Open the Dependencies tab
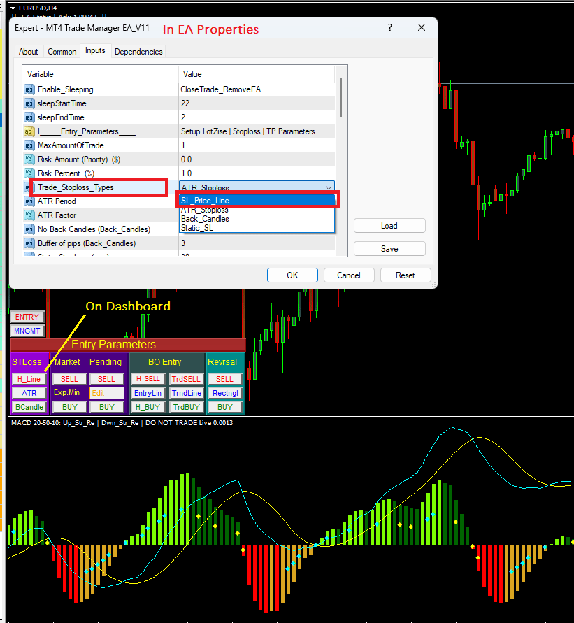Image resolution: width=574 pixels, height=623 pixels. coord(138,52)
